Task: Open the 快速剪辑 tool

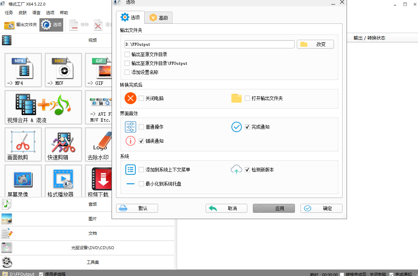Action: pos(63,144)
